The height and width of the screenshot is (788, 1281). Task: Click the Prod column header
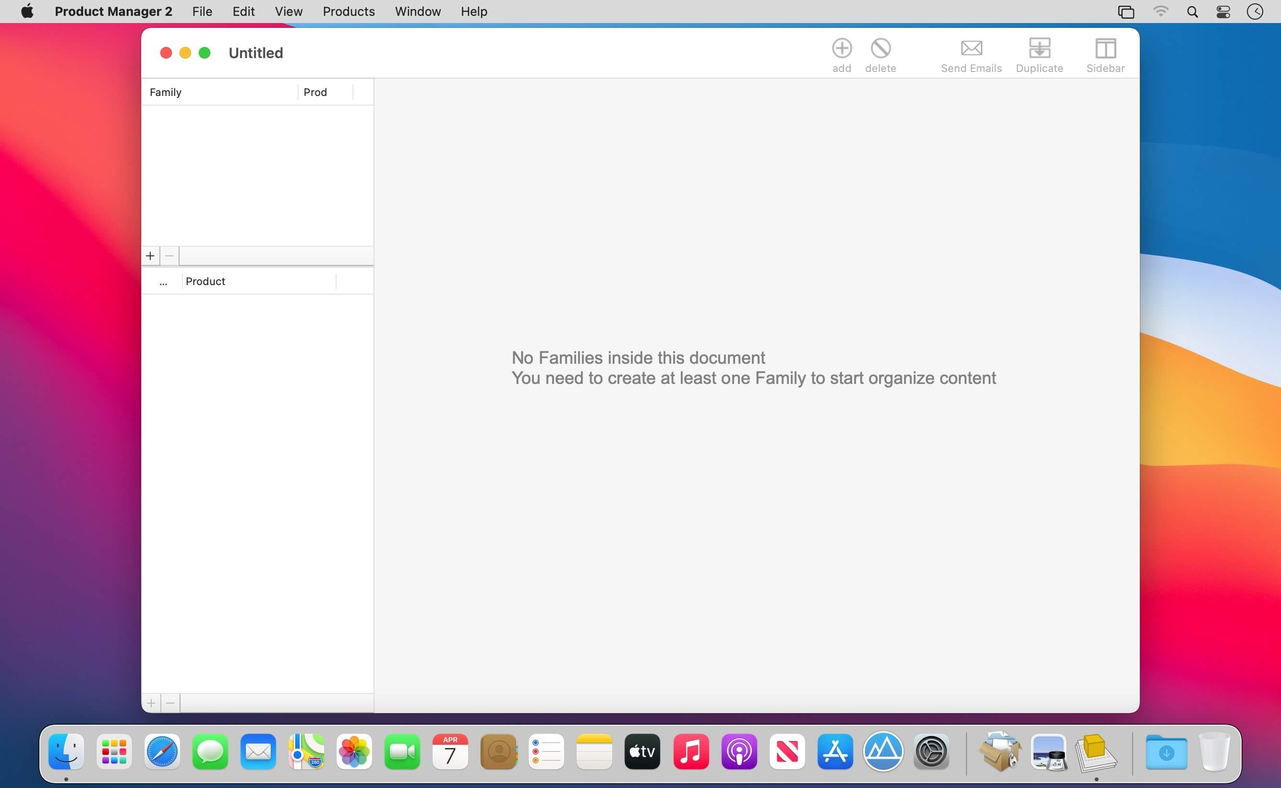(324, 92)
